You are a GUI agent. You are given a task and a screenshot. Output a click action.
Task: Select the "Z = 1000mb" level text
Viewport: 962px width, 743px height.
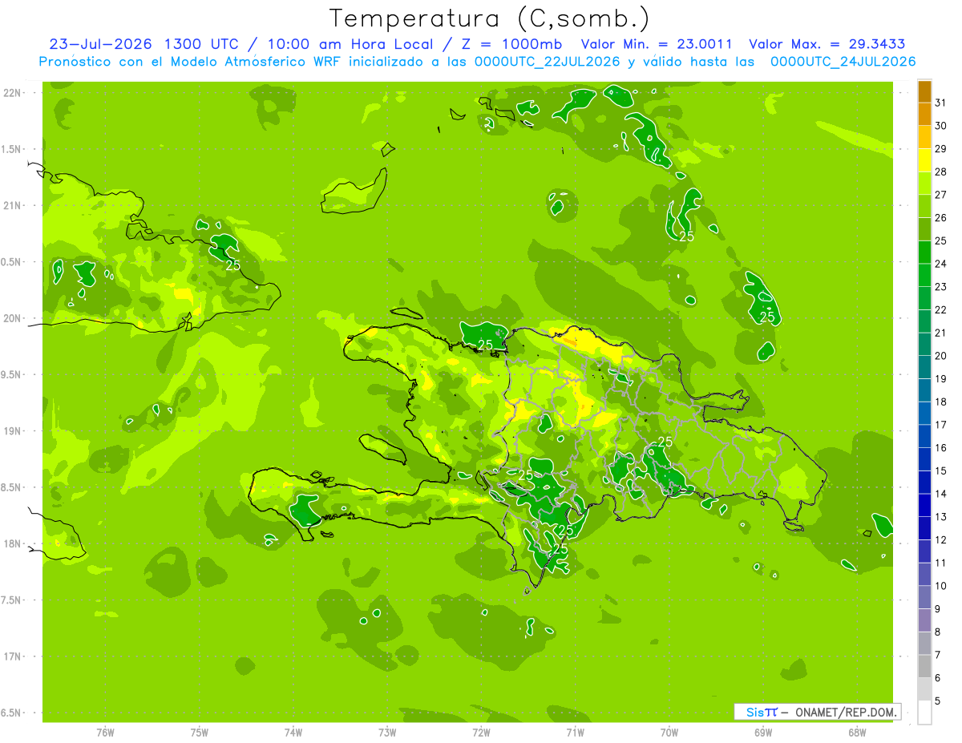click(508, 44)
